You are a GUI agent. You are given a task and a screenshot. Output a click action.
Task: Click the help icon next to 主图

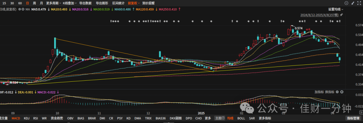coord(223,118)
